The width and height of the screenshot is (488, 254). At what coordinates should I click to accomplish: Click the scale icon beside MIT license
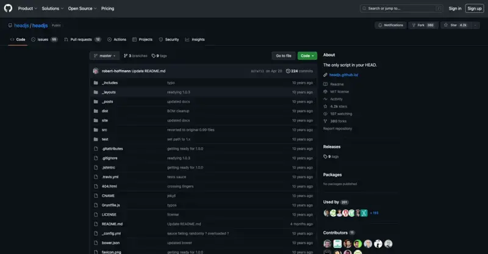325,92
